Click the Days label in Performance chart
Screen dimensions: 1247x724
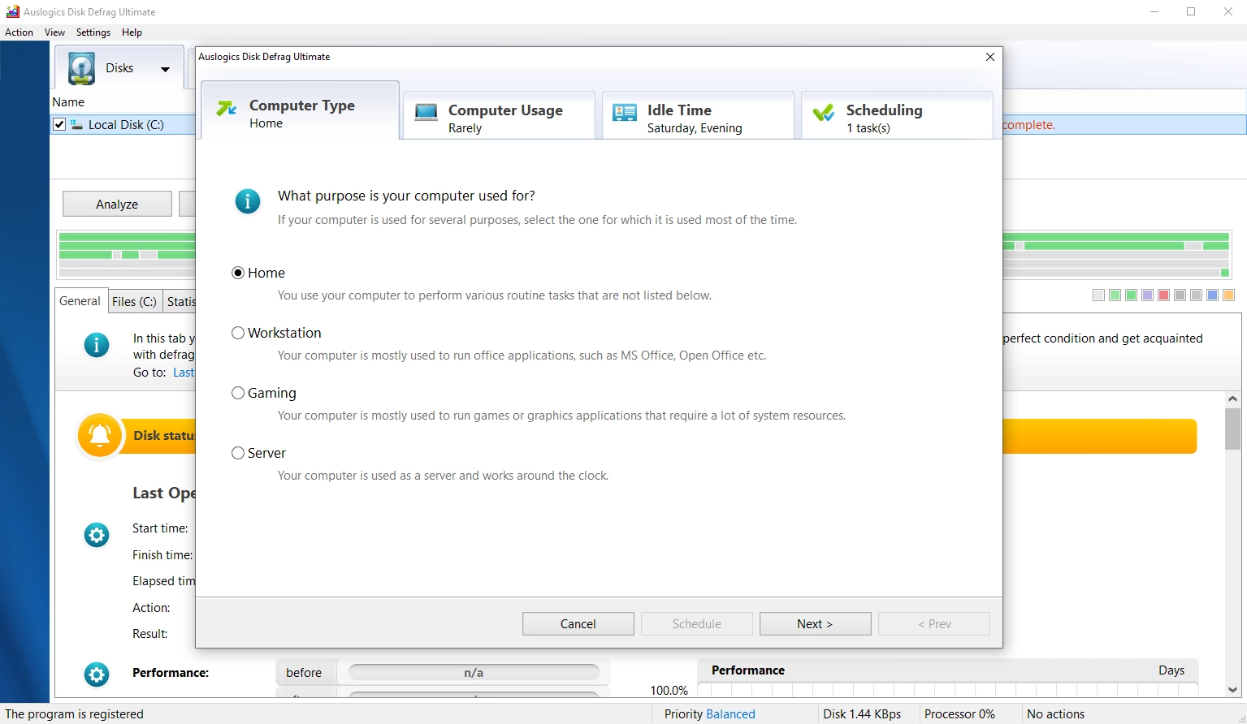tap(1171, 670)
